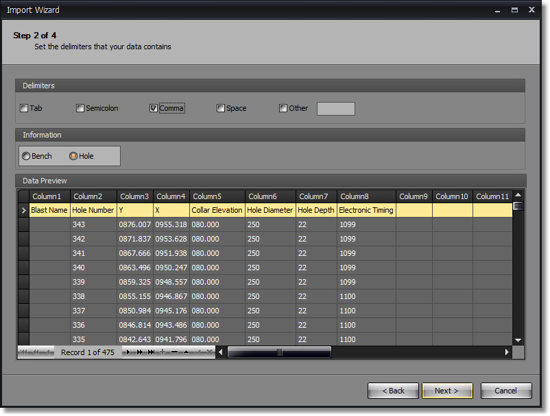Click the cancel edit X icon

(209, 352)
